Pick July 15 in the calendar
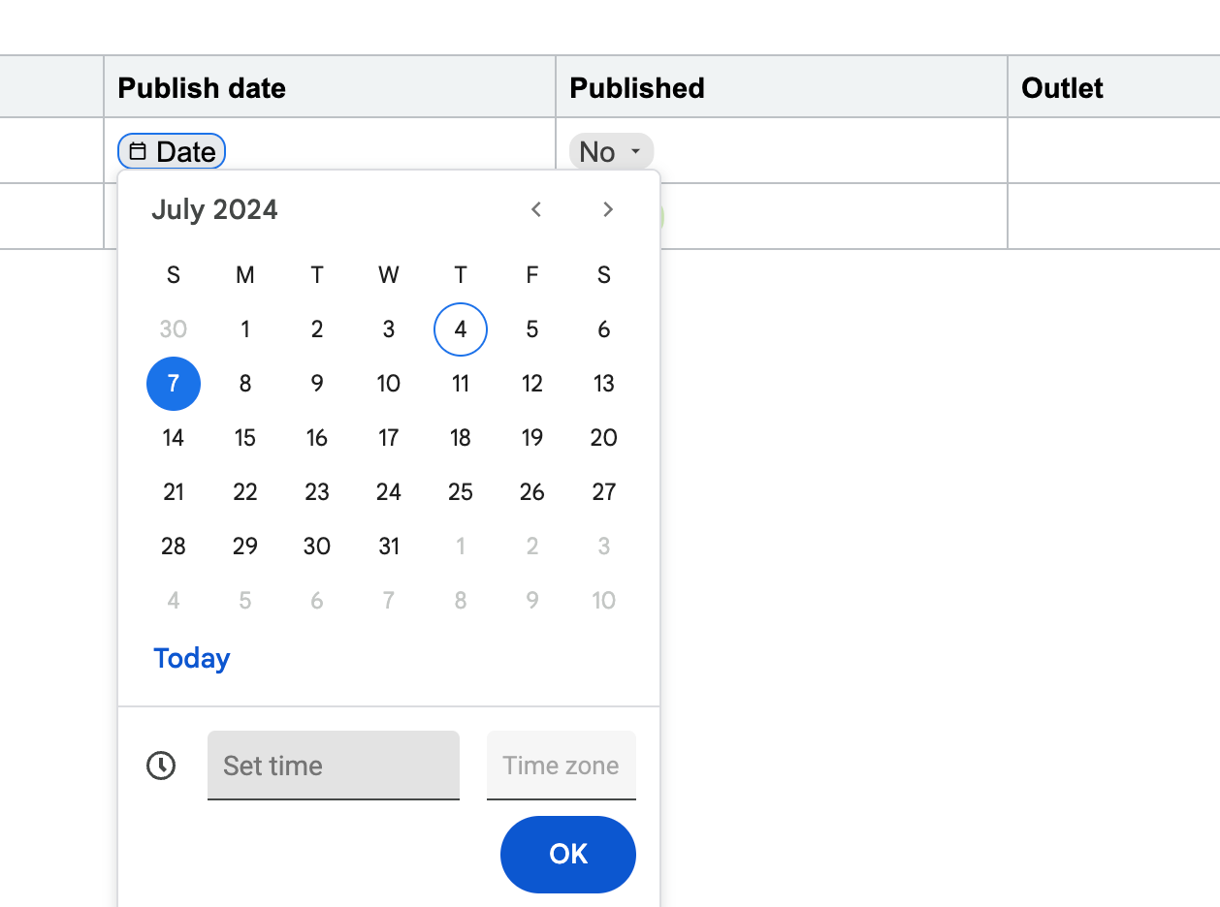Viewport: 1220px width, 907px height. coord(245,438)
